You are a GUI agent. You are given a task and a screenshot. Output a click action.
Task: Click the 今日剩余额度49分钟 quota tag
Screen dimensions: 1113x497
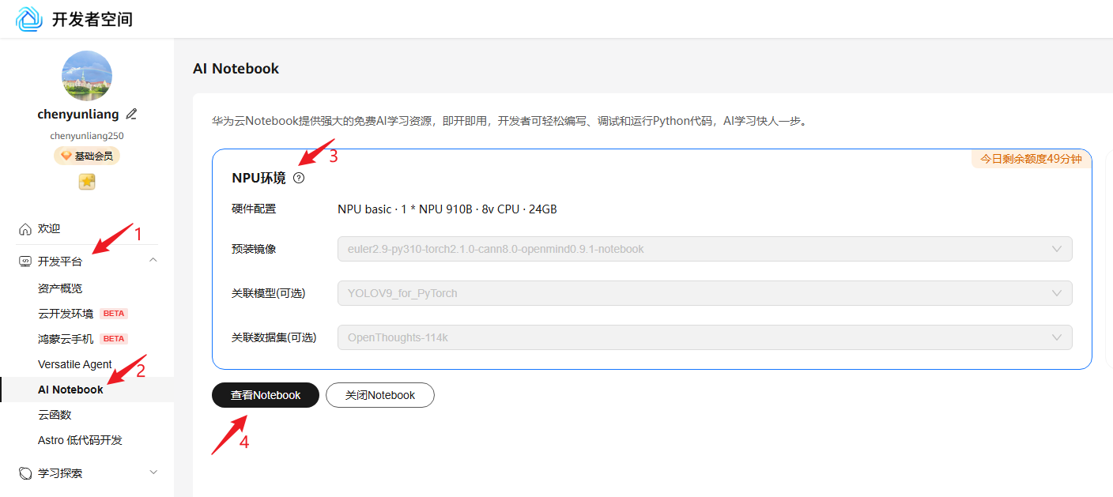coord(1031,159)
